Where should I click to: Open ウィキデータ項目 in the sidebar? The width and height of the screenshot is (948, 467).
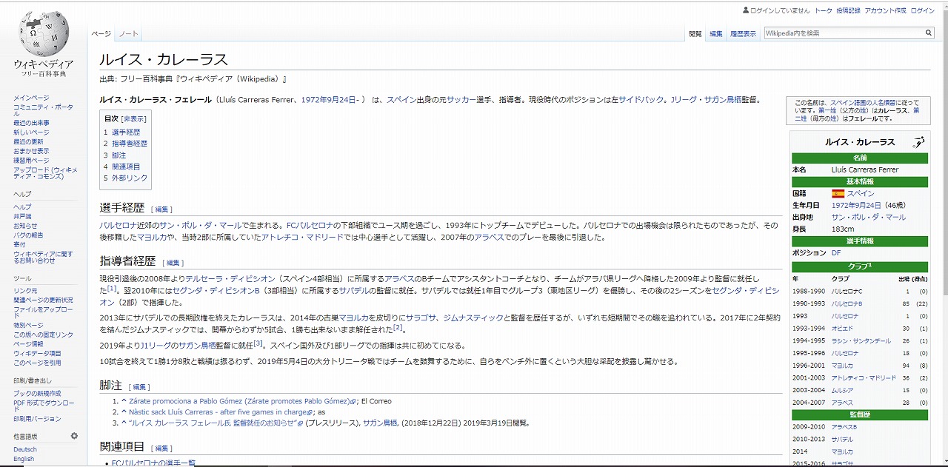(37, 354)
